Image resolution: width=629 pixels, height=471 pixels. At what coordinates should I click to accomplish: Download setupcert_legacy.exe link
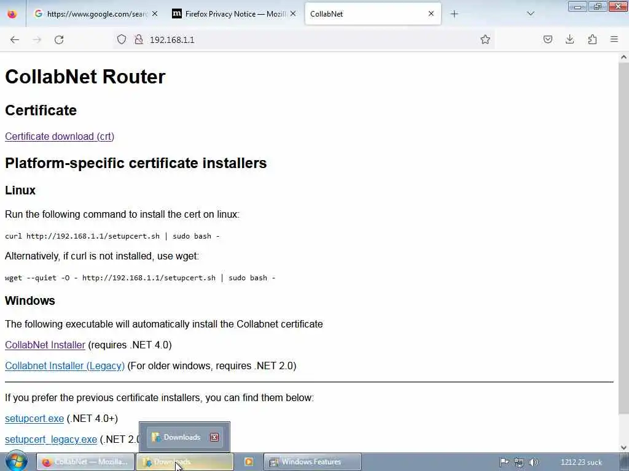51,439
